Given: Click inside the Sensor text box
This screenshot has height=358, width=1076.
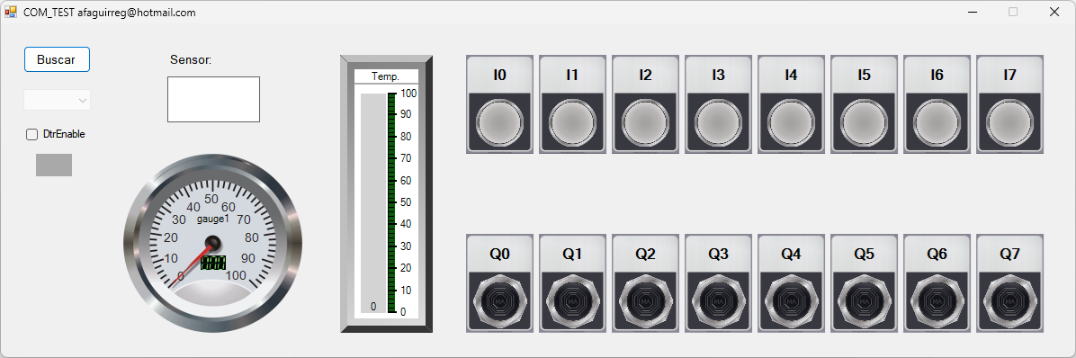Looking at the screenshot, I should 213,100.
